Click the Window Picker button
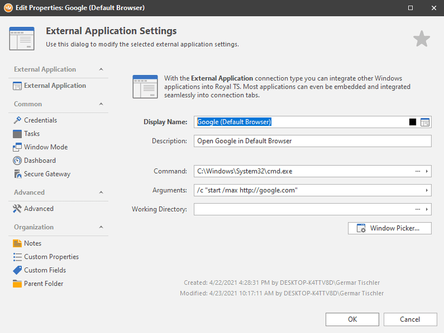 point(390,228)
